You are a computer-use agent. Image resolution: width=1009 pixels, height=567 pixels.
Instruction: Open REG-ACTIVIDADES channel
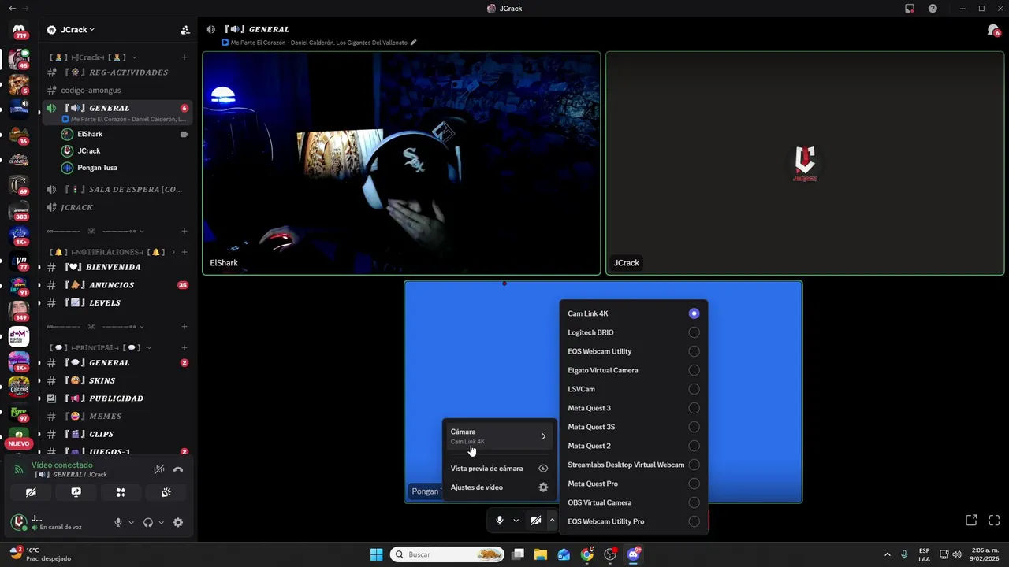click(117, 72)
